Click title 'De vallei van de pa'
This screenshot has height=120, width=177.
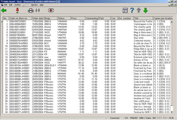(x=143, y=63)
